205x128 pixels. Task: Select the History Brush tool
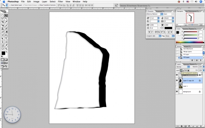click(6, 29)
